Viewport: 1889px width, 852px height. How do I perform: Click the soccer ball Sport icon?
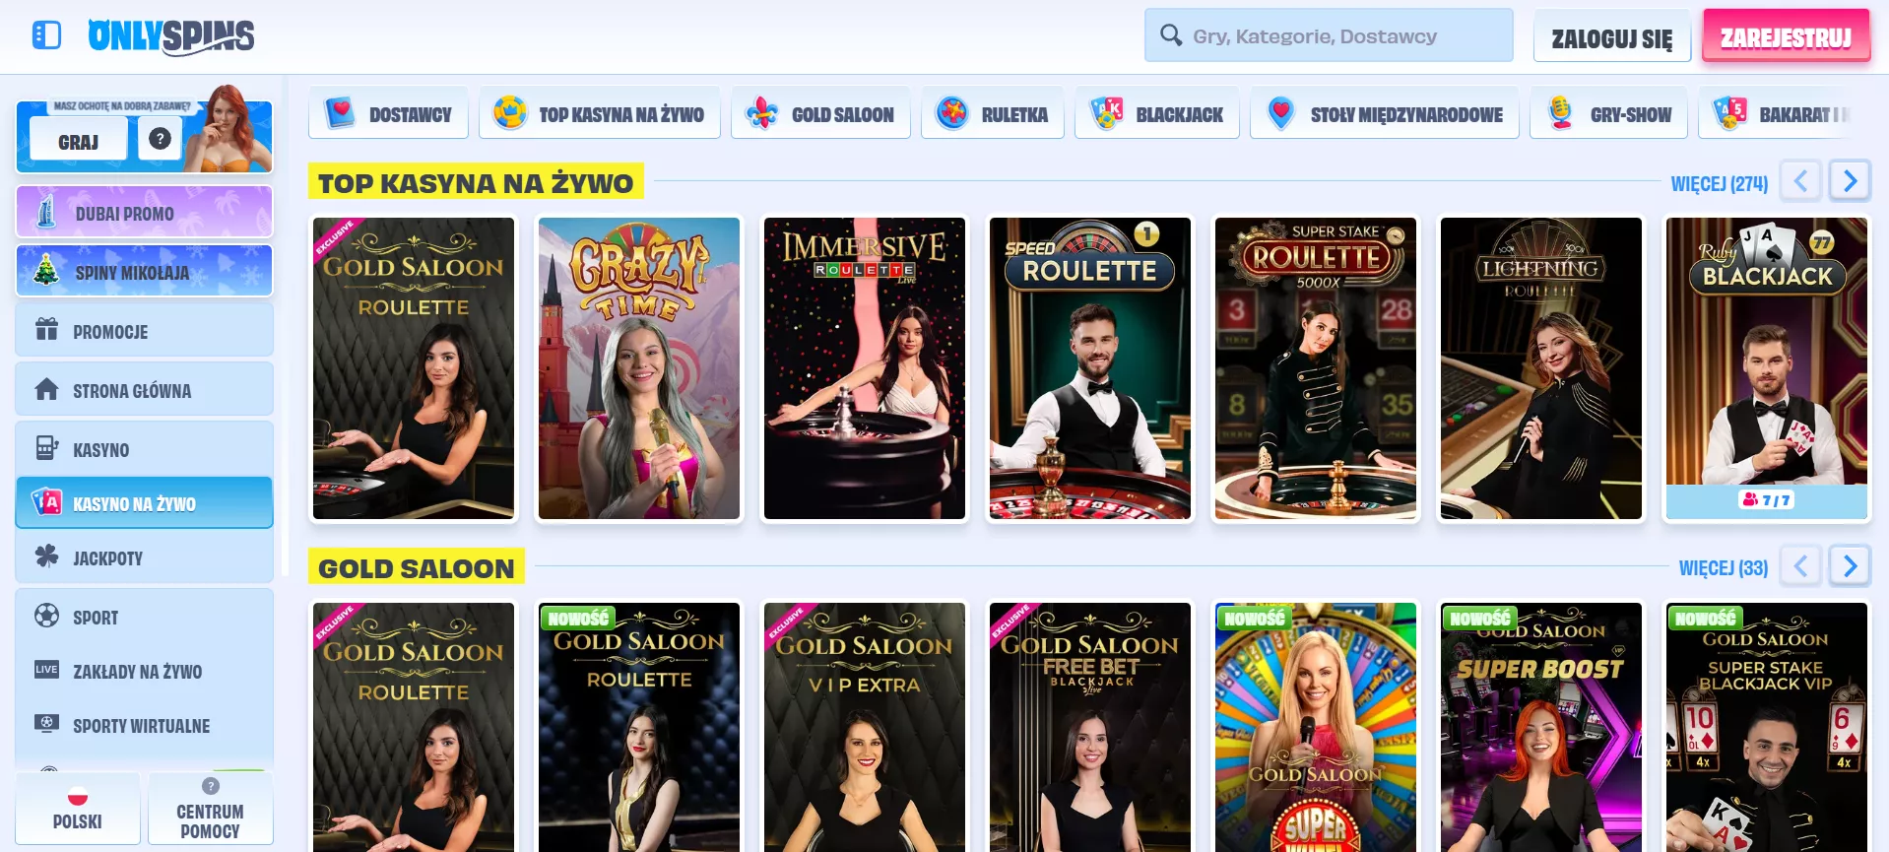tap(46, 617)
